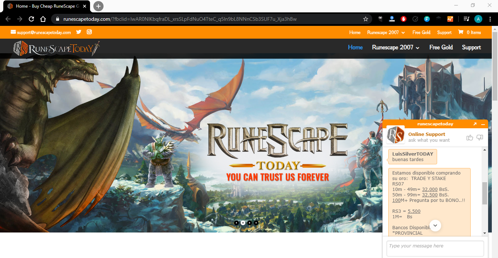The height and width of the screenshot is (258, 498).
Task: Close the RuneScape Today browser tab
Action: coord(85,6)
